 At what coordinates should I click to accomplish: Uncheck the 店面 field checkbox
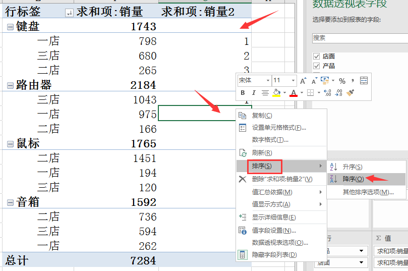[316, 57]
